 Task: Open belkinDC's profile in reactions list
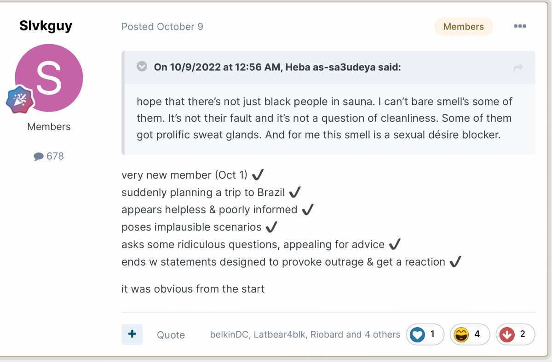point(228,335)
